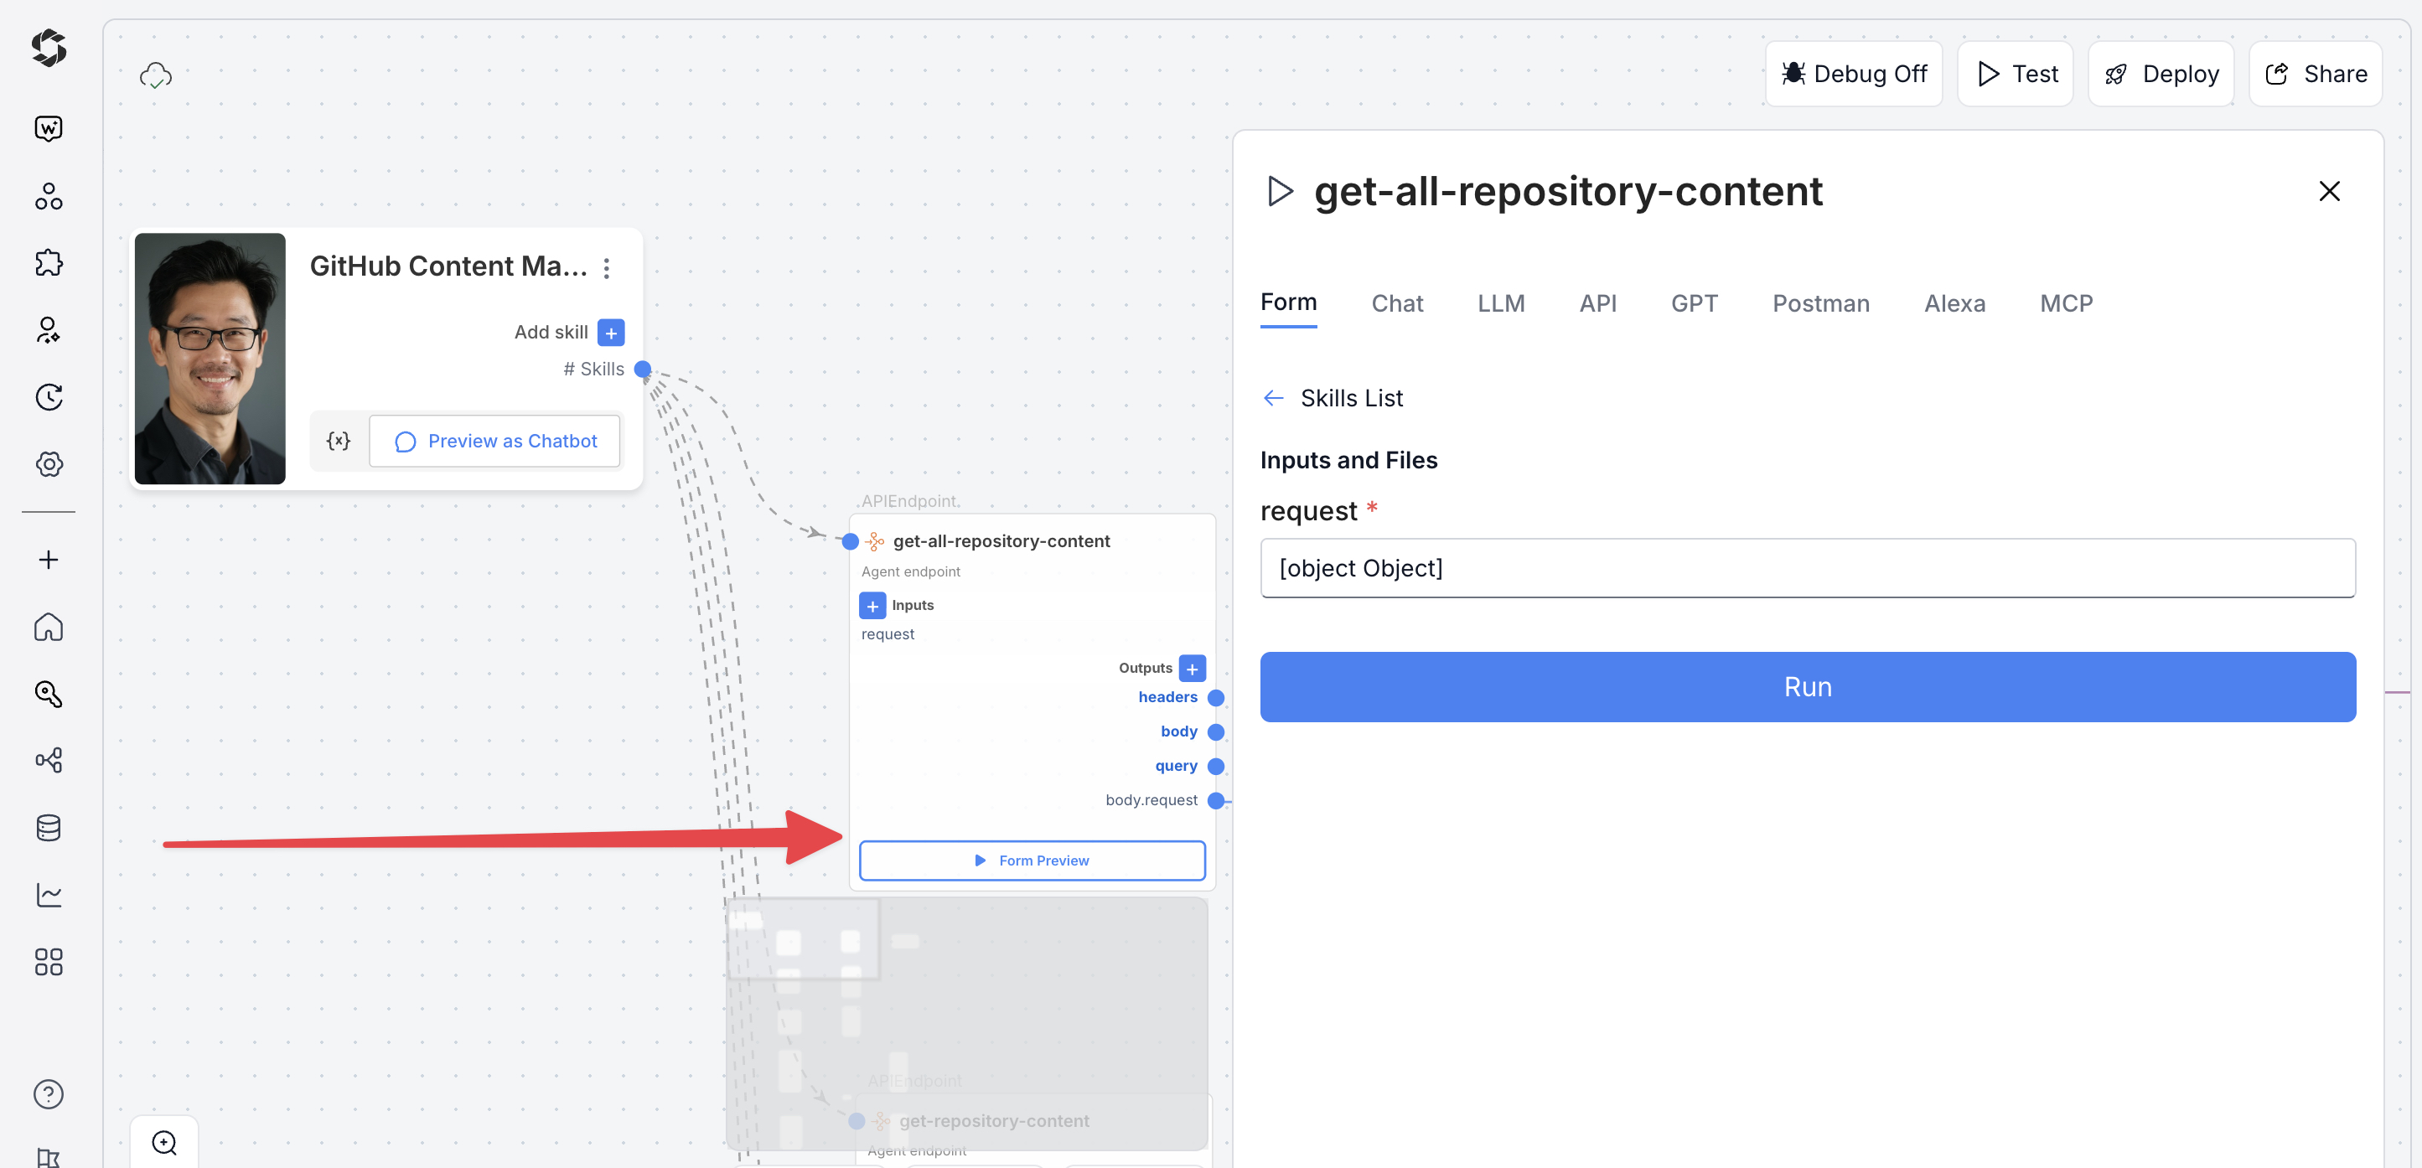Image resolution: width=2422 pixels, height=1168 pixels.
Task: Click the analytics chart sidebar icon
Action: (x=48, y=895)
